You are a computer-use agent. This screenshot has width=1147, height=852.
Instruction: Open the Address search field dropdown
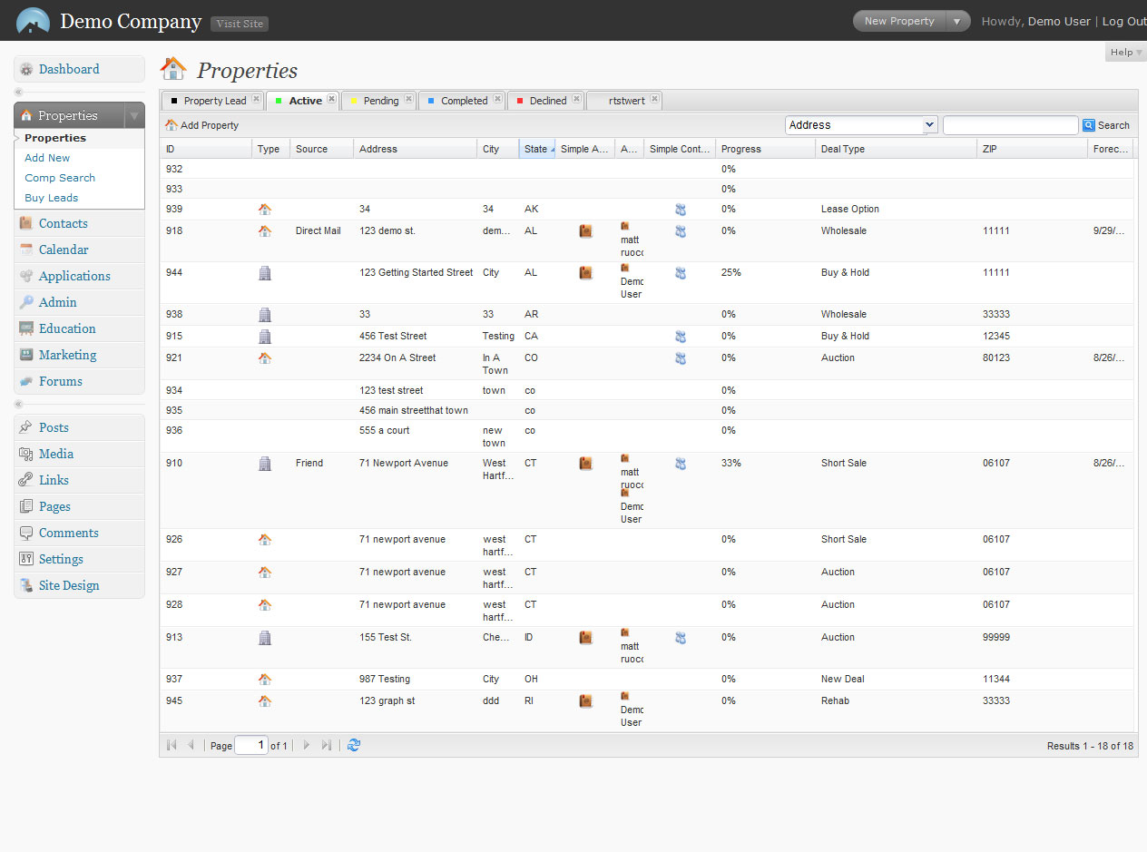point(929,125)
